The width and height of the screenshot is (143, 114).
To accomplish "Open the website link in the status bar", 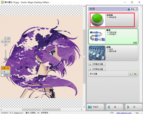I will tap(124, 113).
